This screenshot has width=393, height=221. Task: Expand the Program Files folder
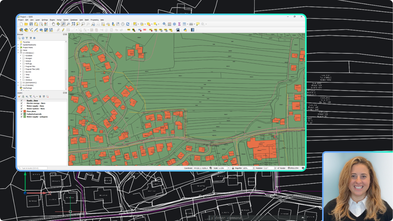[x=21, y=67]
